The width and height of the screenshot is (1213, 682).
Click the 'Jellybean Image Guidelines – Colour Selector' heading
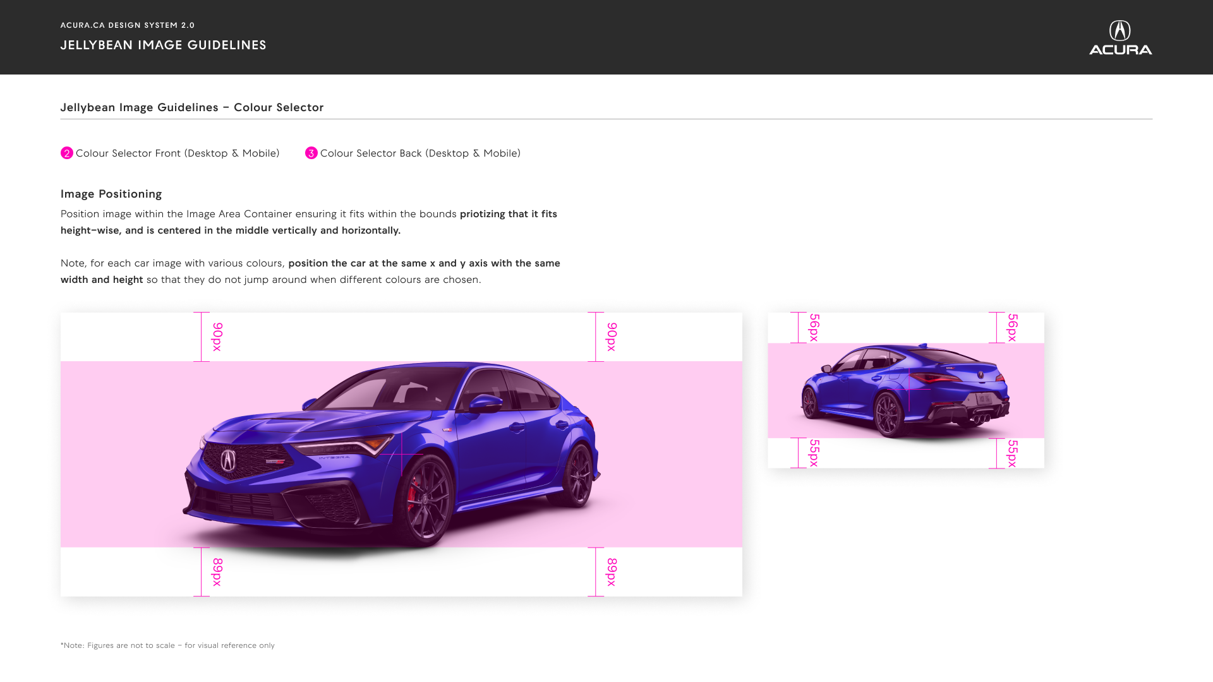(192, 107)
